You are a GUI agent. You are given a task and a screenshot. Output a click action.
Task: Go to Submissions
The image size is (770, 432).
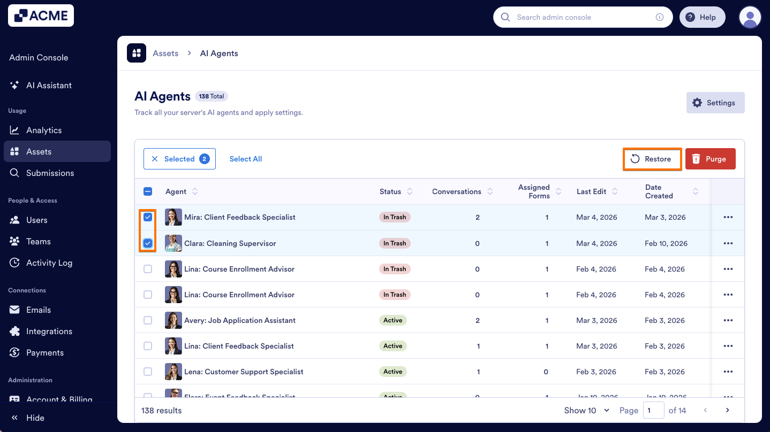(x=50, y=173)
